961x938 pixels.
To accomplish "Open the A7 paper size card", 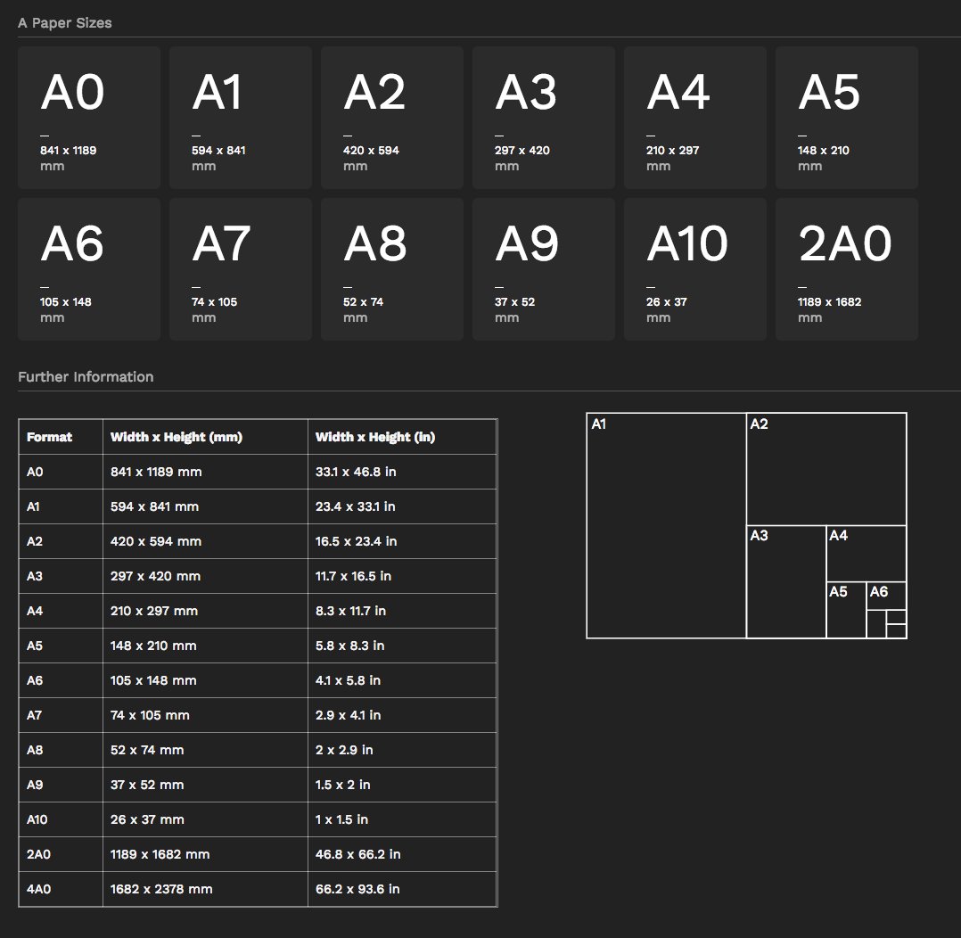I will (241, 269).
